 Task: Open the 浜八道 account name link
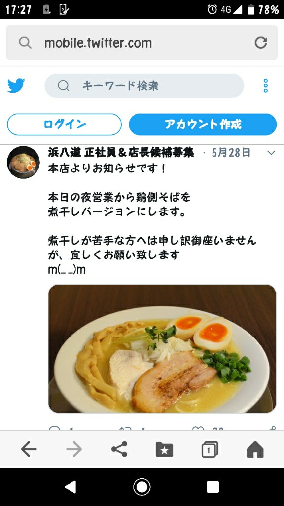tap(121, 152)
